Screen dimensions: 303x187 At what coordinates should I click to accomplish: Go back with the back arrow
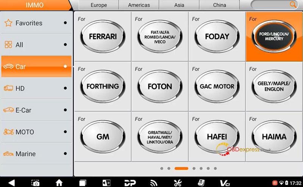coord(12,182)
